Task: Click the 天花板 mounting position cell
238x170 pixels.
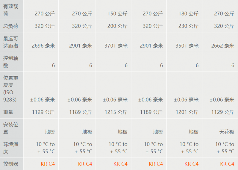Action: coord(227,132)
